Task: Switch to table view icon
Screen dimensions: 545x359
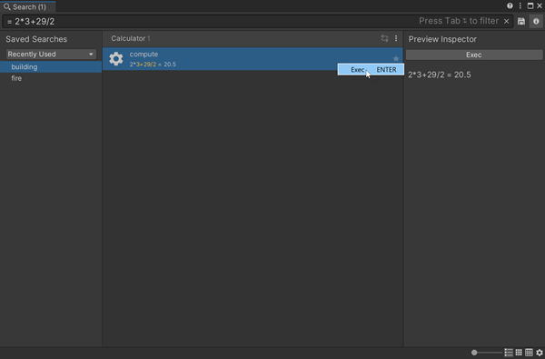Action: pyautogui.click(x=529, y=353)
